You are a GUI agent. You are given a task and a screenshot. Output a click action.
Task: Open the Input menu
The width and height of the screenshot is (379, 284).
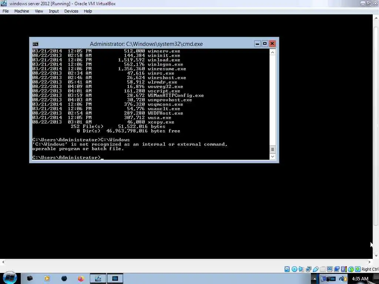click(54, 11)
